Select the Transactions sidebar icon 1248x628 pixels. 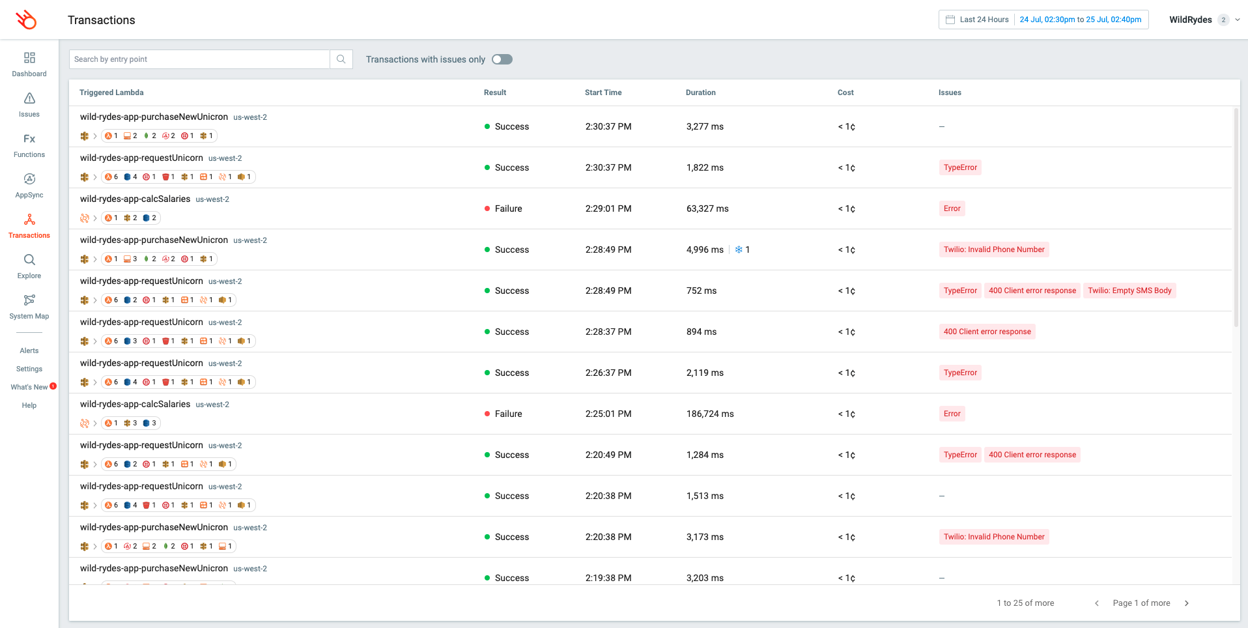click(x=29, y=220)
